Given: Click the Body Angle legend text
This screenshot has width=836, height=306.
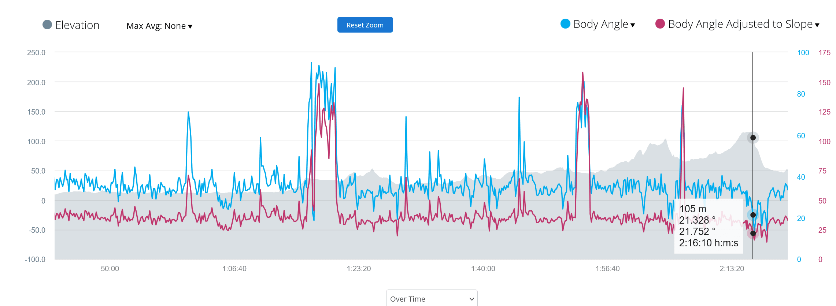Looking at the screenshot, I should (x=600, y=24).
